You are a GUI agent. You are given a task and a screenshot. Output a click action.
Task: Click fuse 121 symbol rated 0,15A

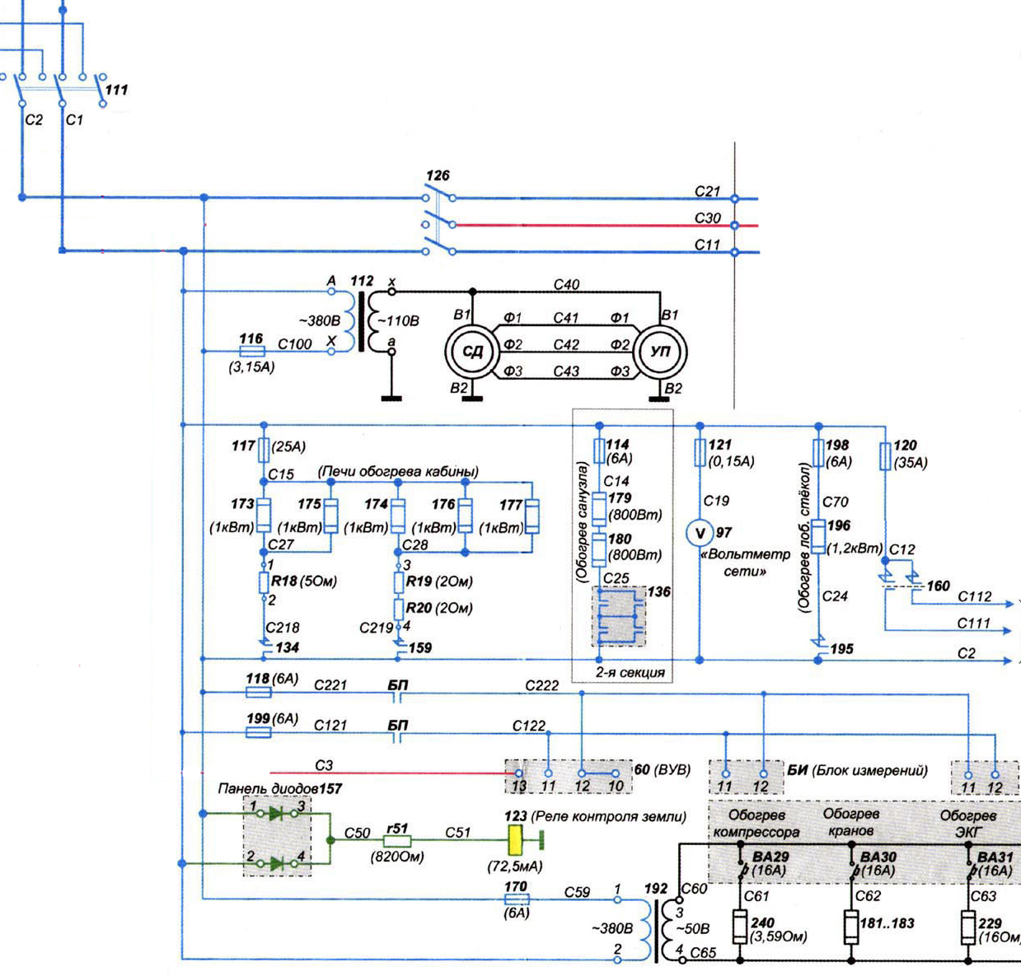coord(700,452)
